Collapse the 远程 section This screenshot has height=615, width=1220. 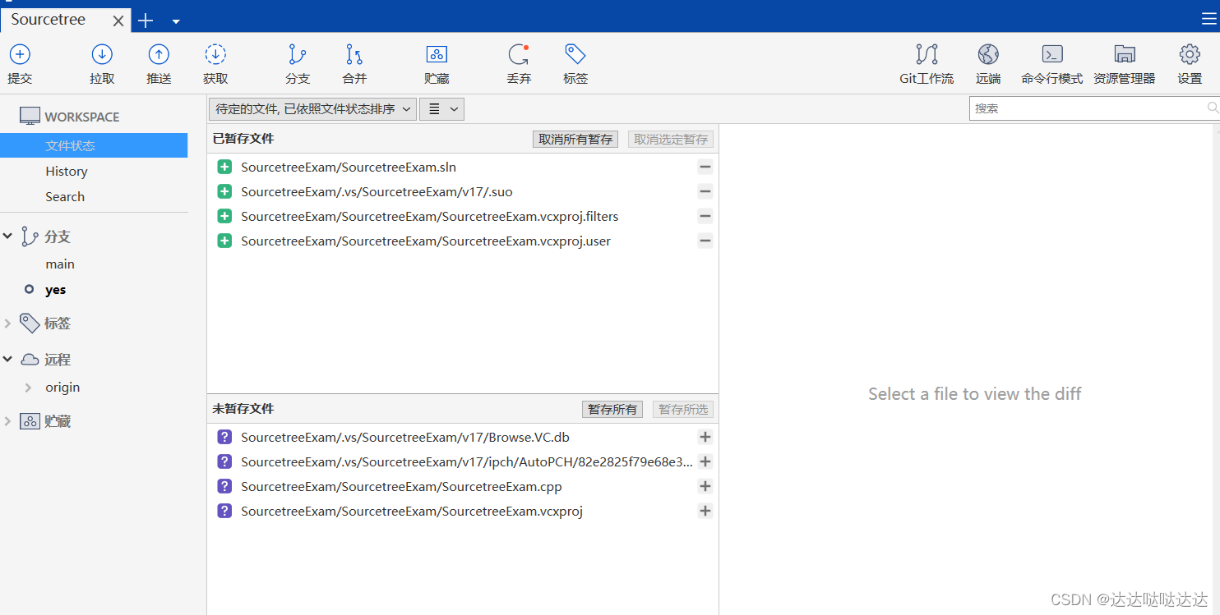pos(7,360)
